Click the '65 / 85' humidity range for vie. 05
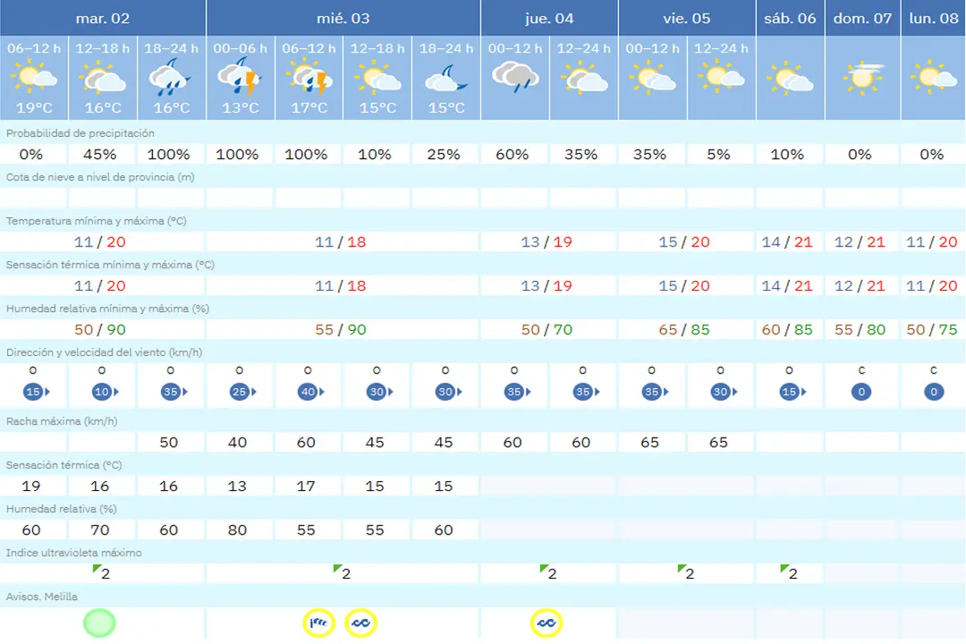 pos(684,330)
